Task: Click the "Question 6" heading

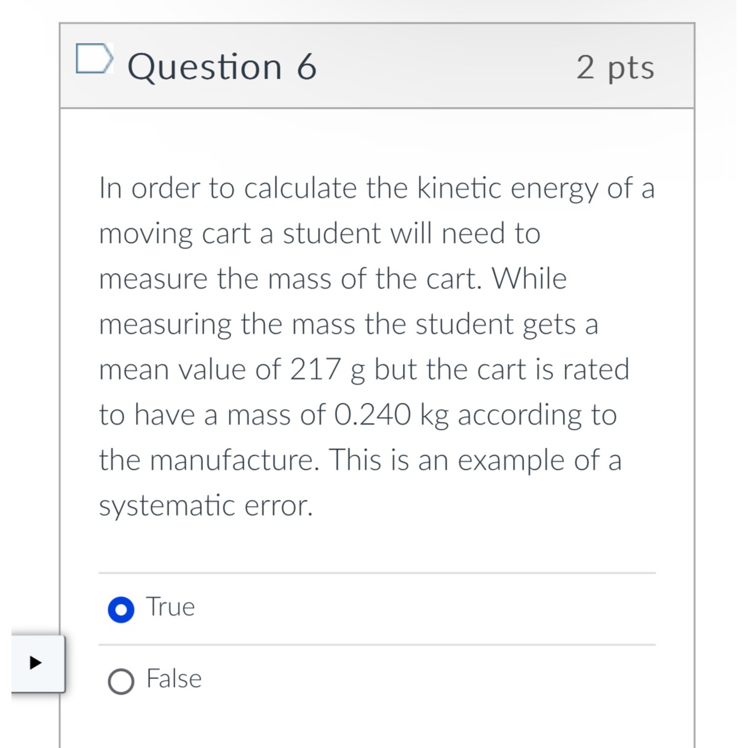Action: 222,66
